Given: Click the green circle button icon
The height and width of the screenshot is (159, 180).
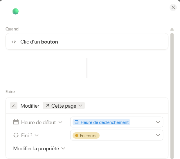Looking at the screenshot, I should click(x=15, y=12).
